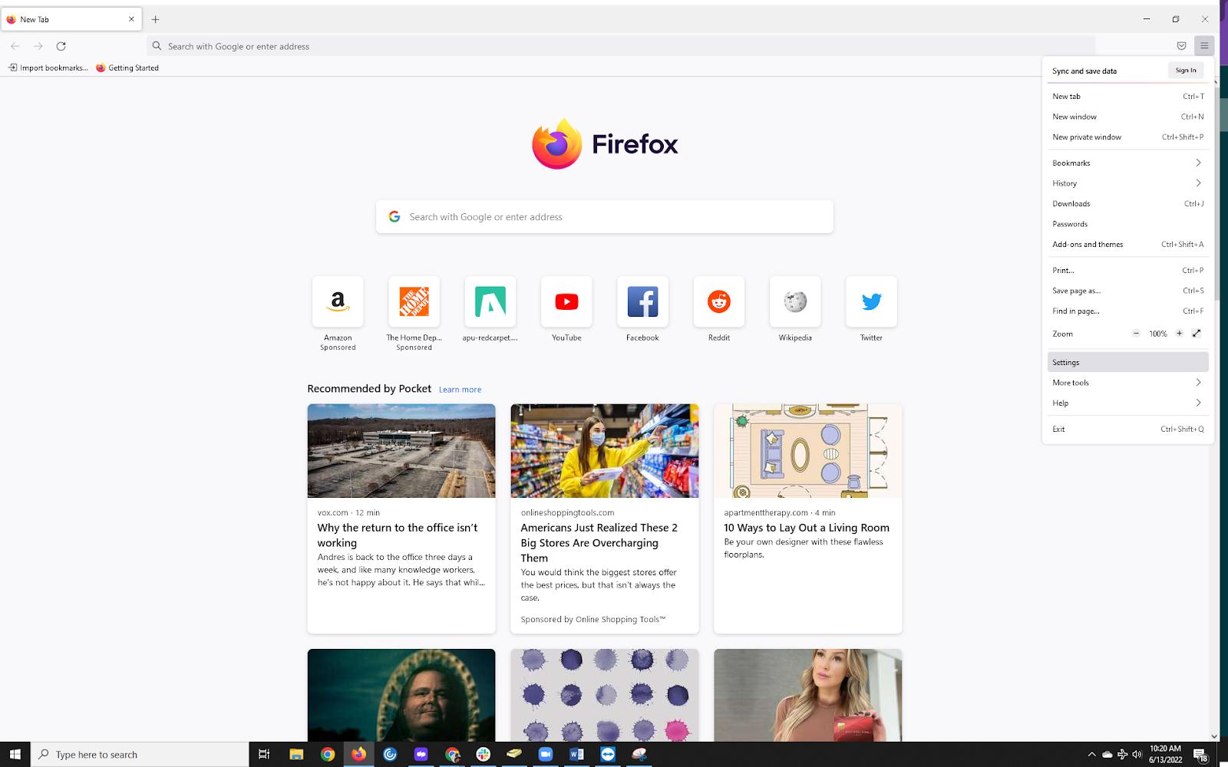Select Save page as... menu item
Screen dimensions: 1228x767
(1127, 291)
